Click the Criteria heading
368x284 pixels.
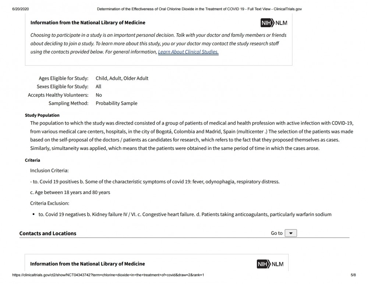coord(32,160)
